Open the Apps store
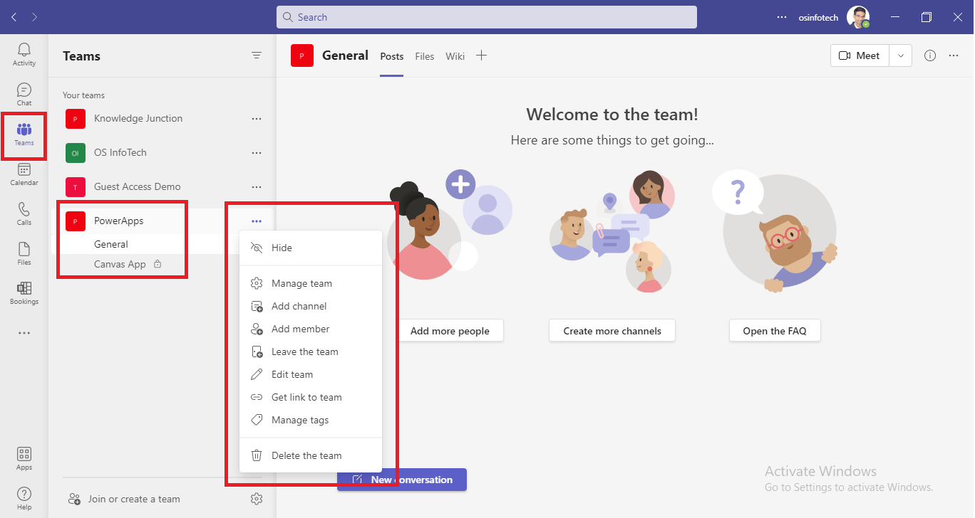The image size is (975, 518). point(24,458)
